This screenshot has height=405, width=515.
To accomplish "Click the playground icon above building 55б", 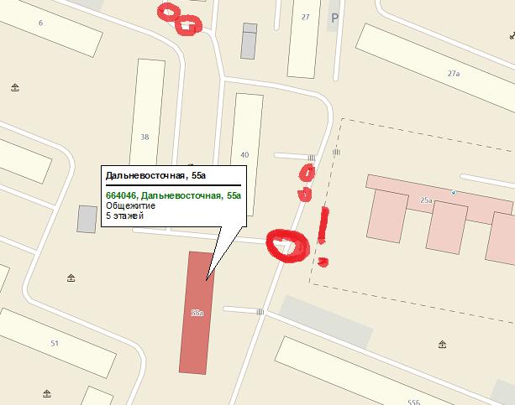I will 443,345.
